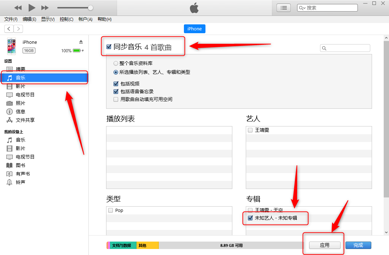The image size is (389, 255).
Task: Skip forward with the fast-forward button
Action: (x=45, y=8)
